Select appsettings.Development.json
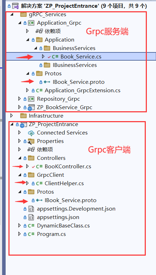156x275 pixels. click(76, 209)
